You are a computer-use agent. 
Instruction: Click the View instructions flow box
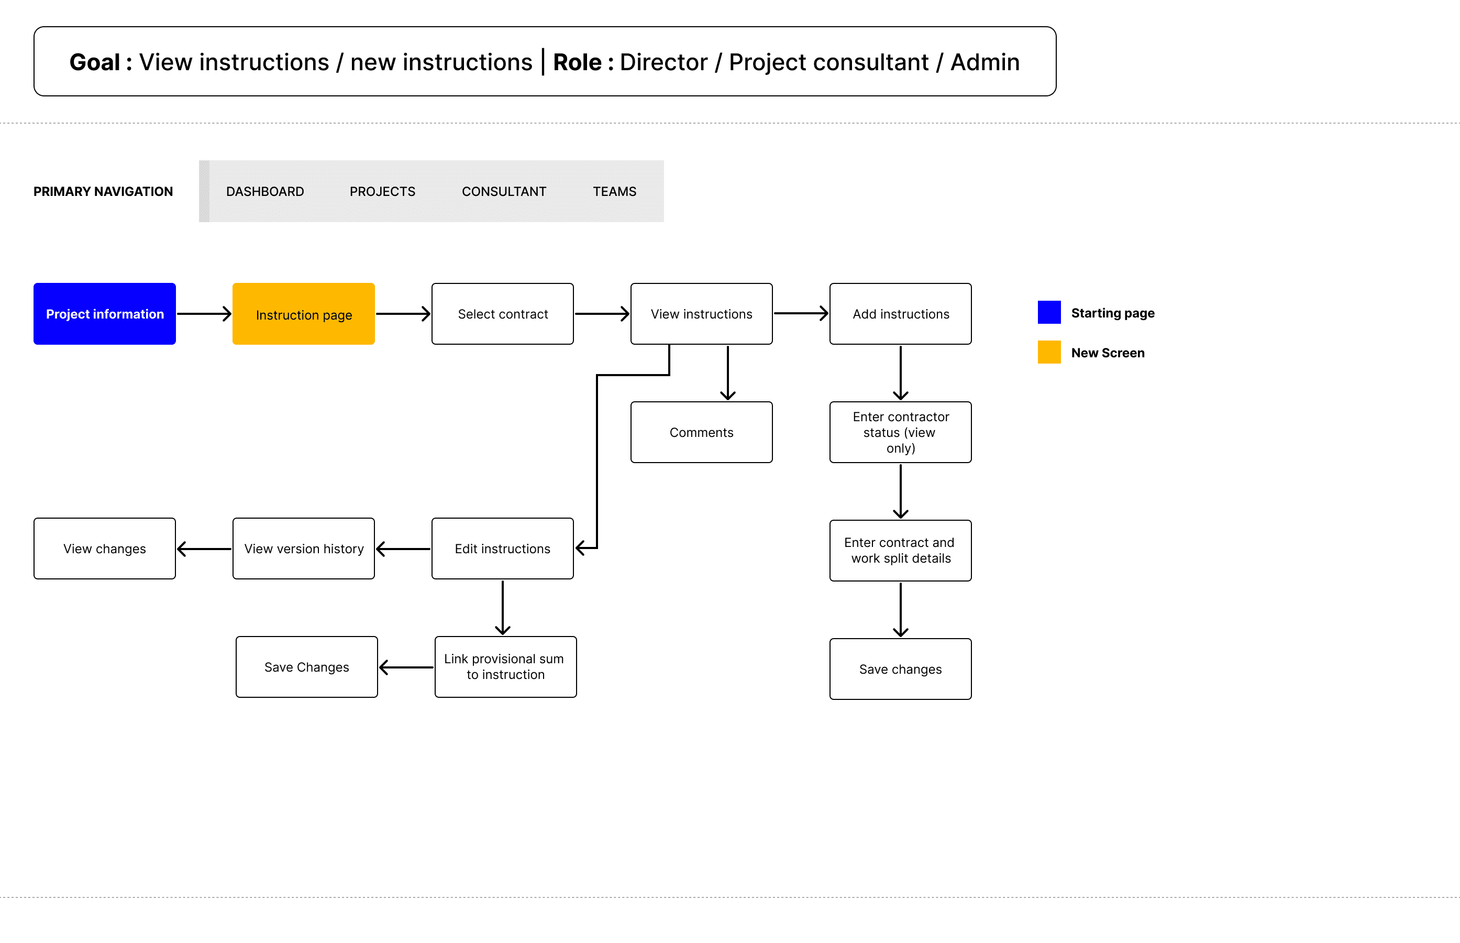click(701, 313)
